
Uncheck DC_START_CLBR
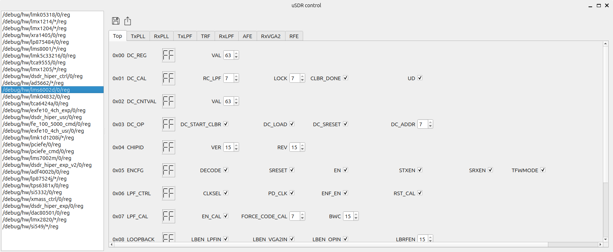(x=226, y=124)
